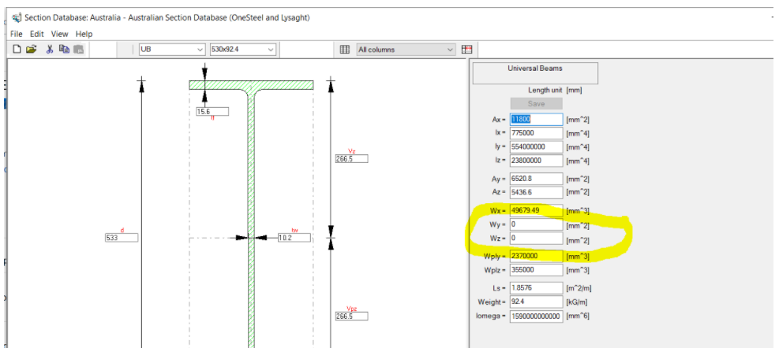Click the Weight value field 92.4
Viewport: 779px width, 348px height.
pyautogui.click(x=536, y=302)
